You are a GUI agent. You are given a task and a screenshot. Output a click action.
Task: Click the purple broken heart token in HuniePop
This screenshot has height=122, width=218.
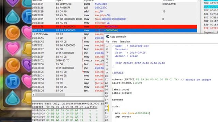pos(27,65)
